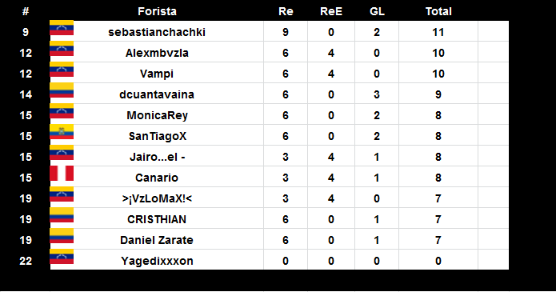This screenshot has width=556, height=292.
Task: Click the ReE column header
Action: point(331,11)
